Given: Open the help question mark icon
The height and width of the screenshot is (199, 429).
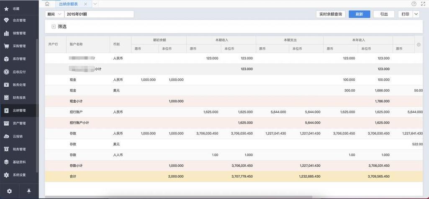Looking at the screenshot, I should coord(414,4).
